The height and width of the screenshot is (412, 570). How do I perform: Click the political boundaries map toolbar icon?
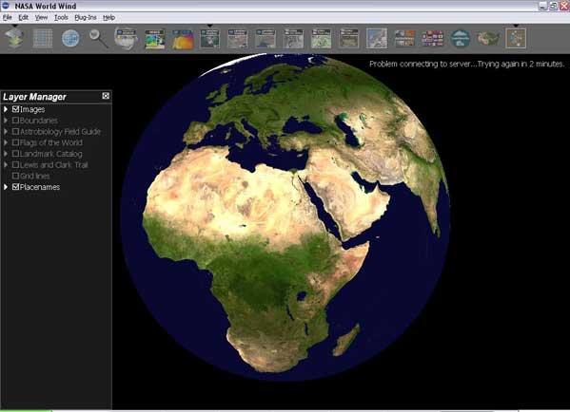377,38
